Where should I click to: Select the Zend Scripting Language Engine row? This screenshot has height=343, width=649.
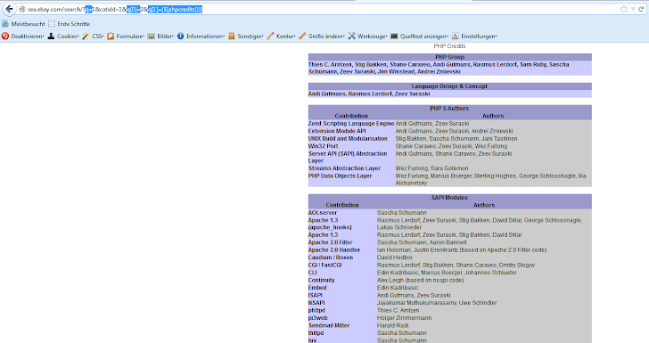[x=449, y=124]
